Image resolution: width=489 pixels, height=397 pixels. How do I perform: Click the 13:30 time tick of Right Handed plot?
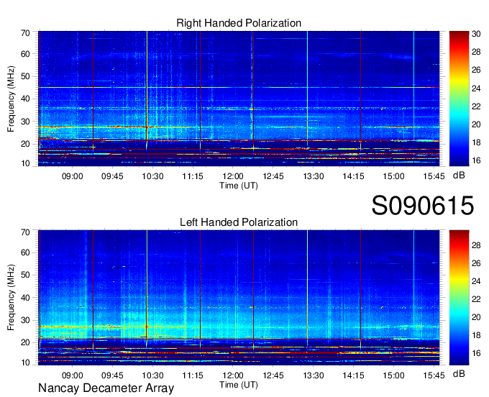(x=314, y=176)
